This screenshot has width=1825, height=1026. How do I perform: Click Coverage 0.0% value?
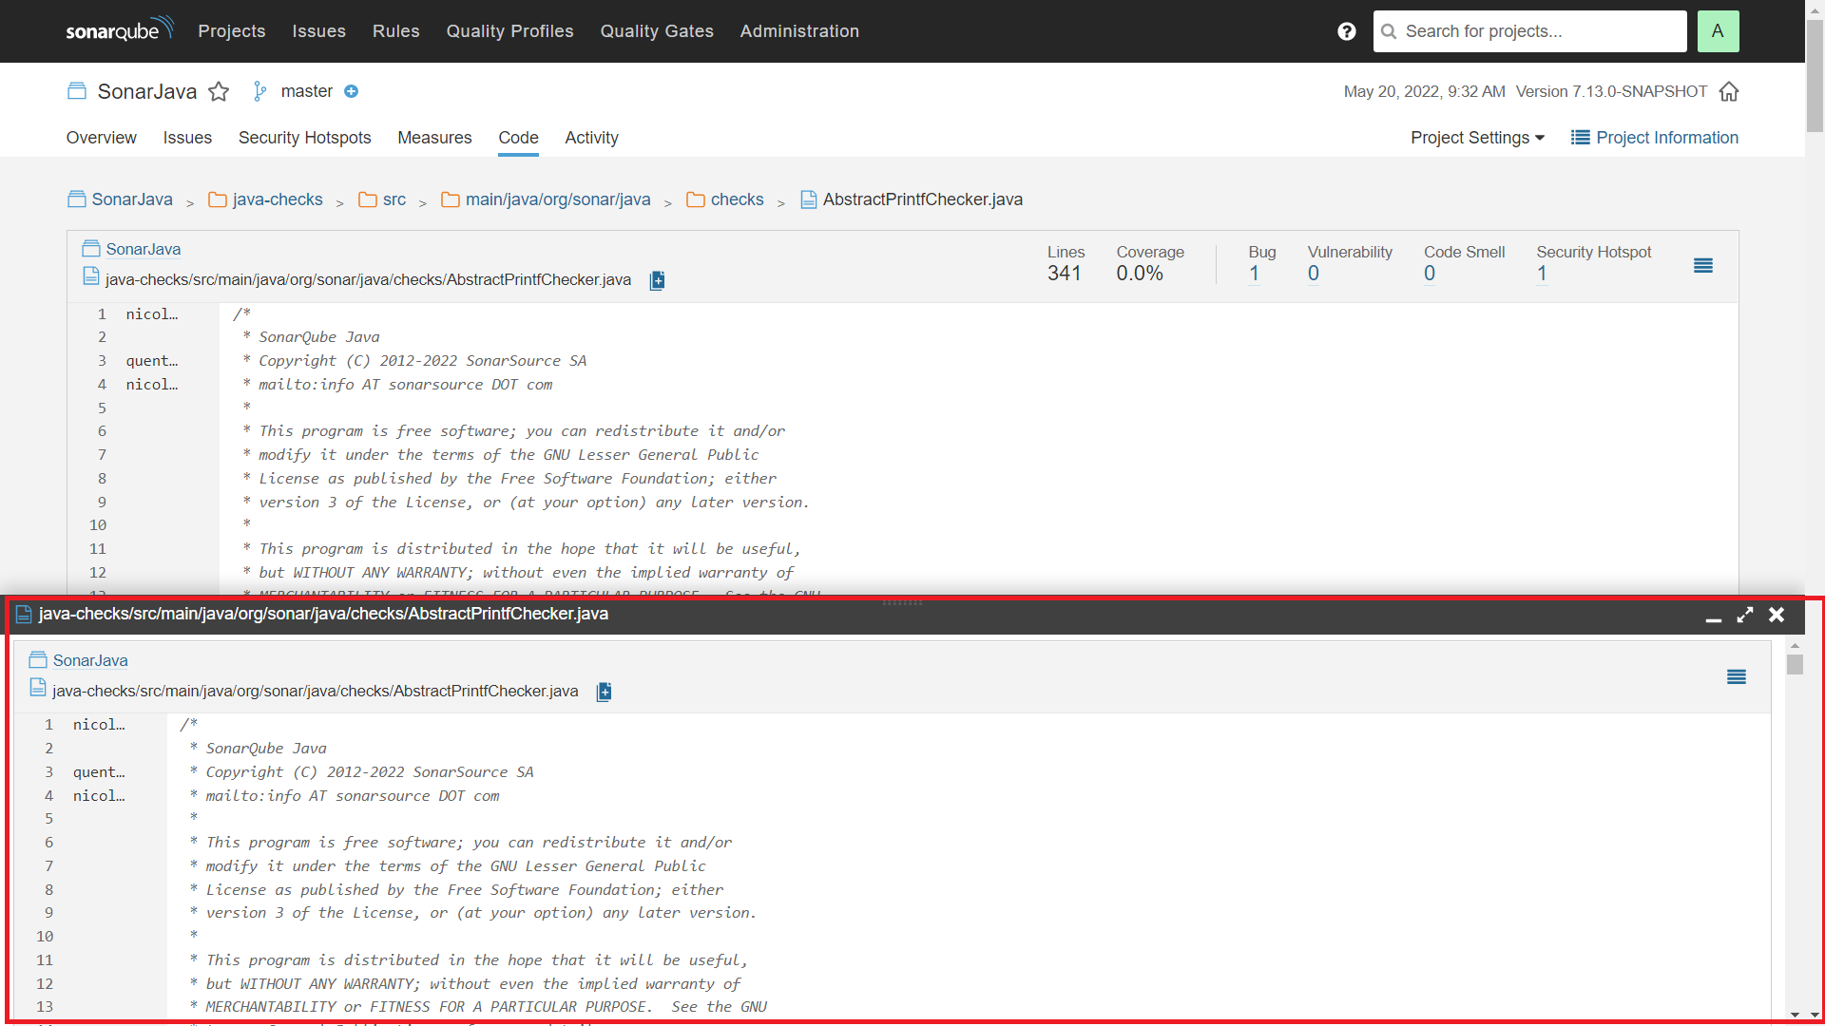tap(1140, 274)
